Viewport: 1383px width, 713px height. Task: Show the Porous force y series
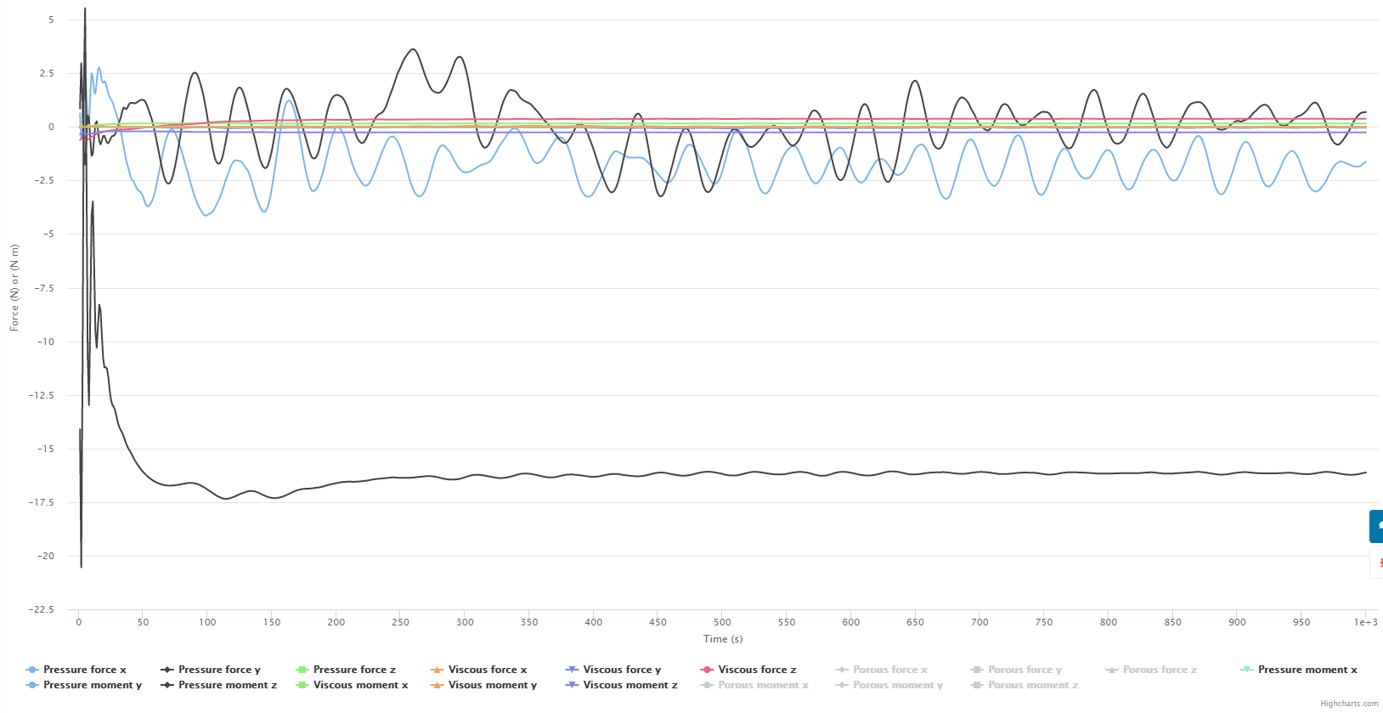point(1025,670)
